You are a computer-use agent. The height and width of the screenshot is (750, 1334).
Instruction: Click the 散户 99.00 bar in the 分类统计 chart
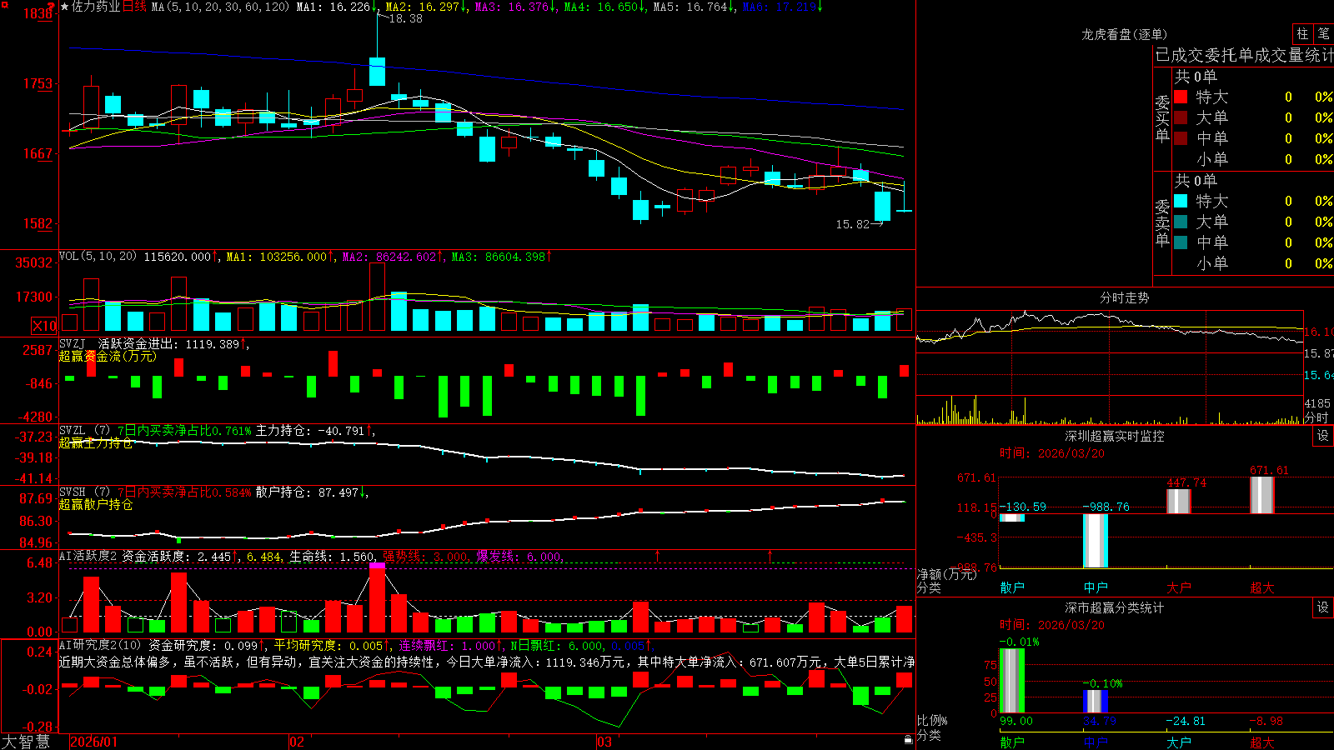pyautogui.click(x=1012, y=681)
